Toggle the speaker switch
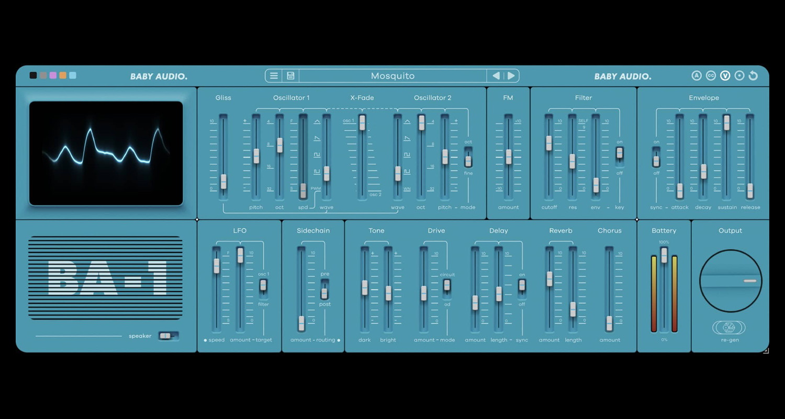The image size is (785, 419). point(169,336)
